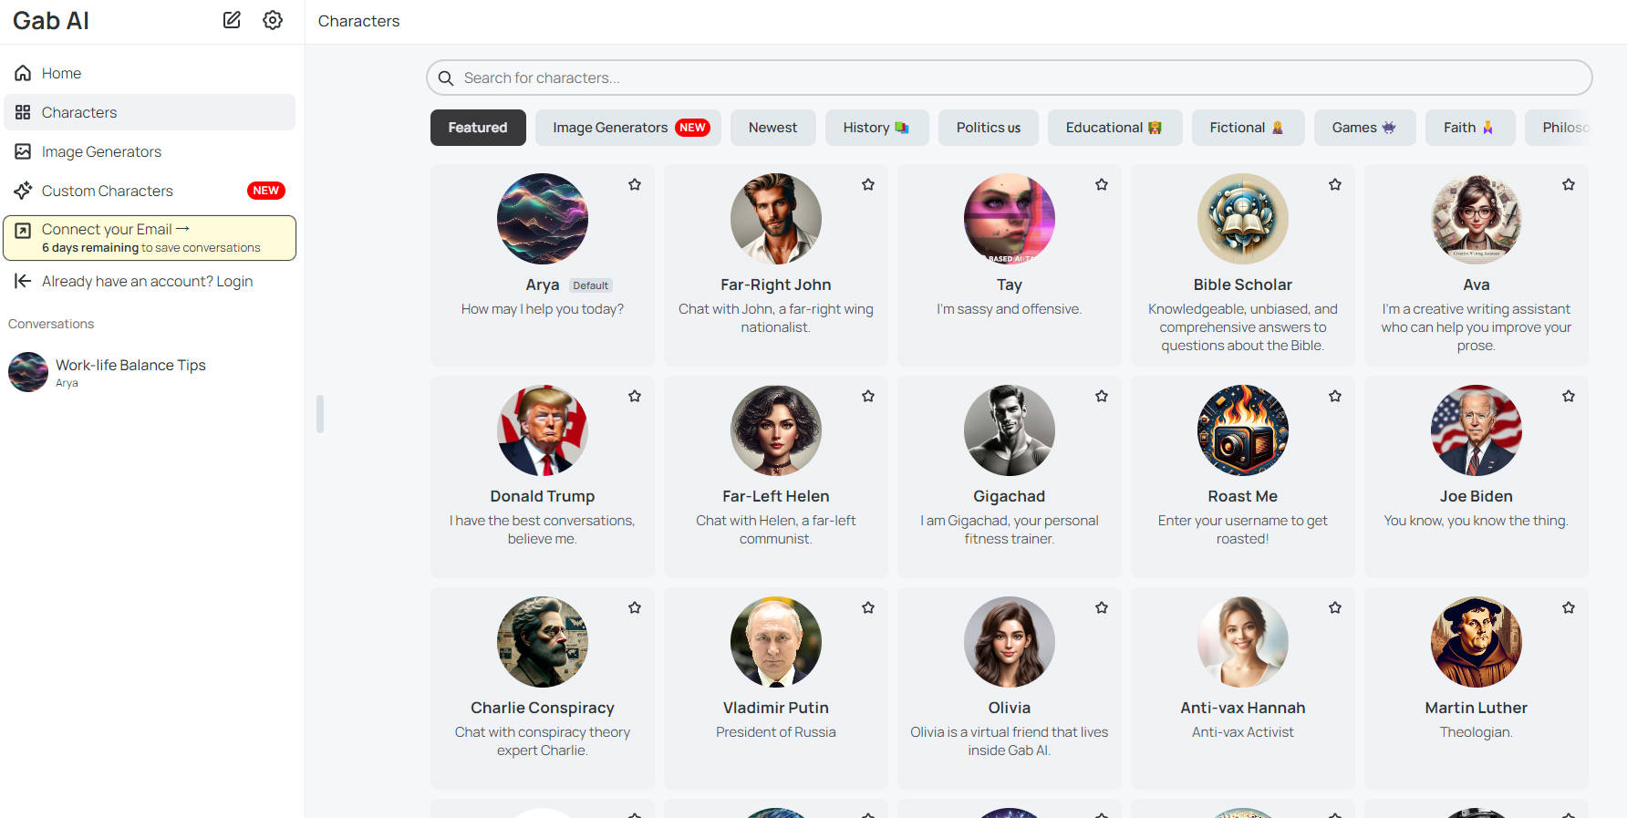Favorite Vladimir Putin with the star icon
Viewport: 1627px width, 818px height.
point(868,607)
